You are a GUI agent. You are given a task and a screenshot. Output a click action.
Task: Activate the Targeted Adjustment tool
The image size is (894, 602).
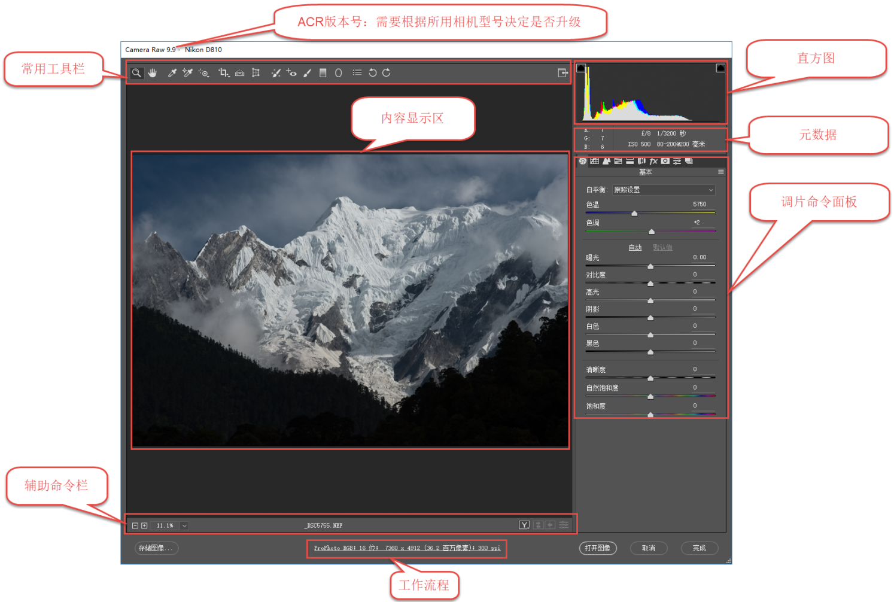point(203,73)
